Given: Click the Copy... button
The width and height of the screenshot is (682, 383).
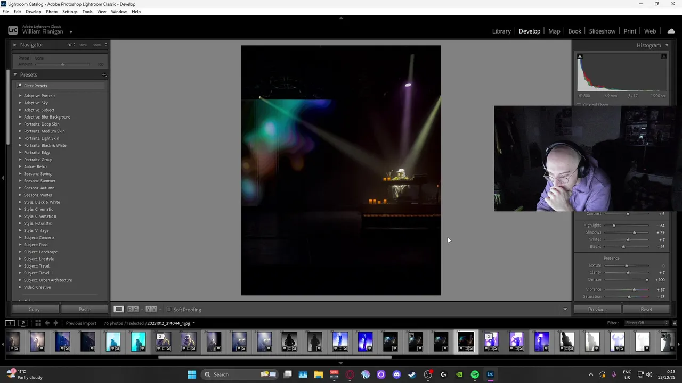Looking at the screenshot, I should (x=35, y=309).
